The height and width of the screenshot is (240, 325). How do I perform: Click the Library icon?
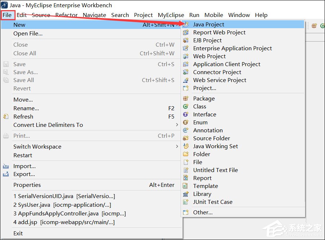coord(186,194)
